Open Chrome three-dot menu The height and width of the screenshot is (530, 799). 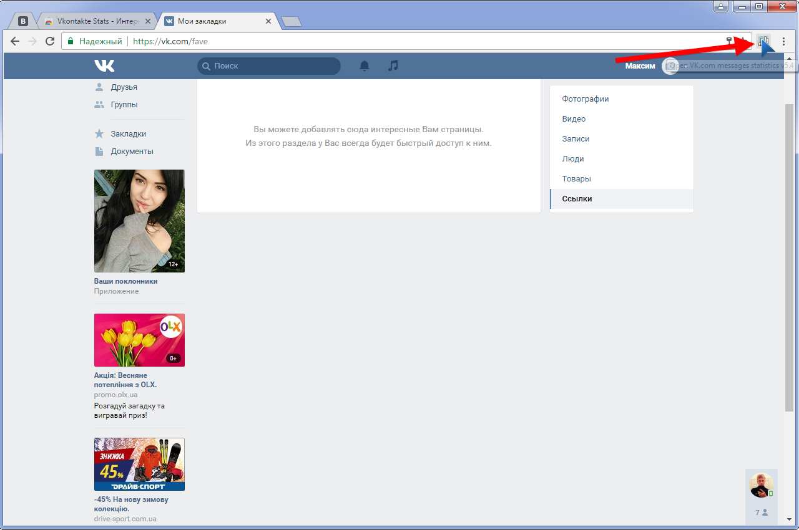[783, 42]
